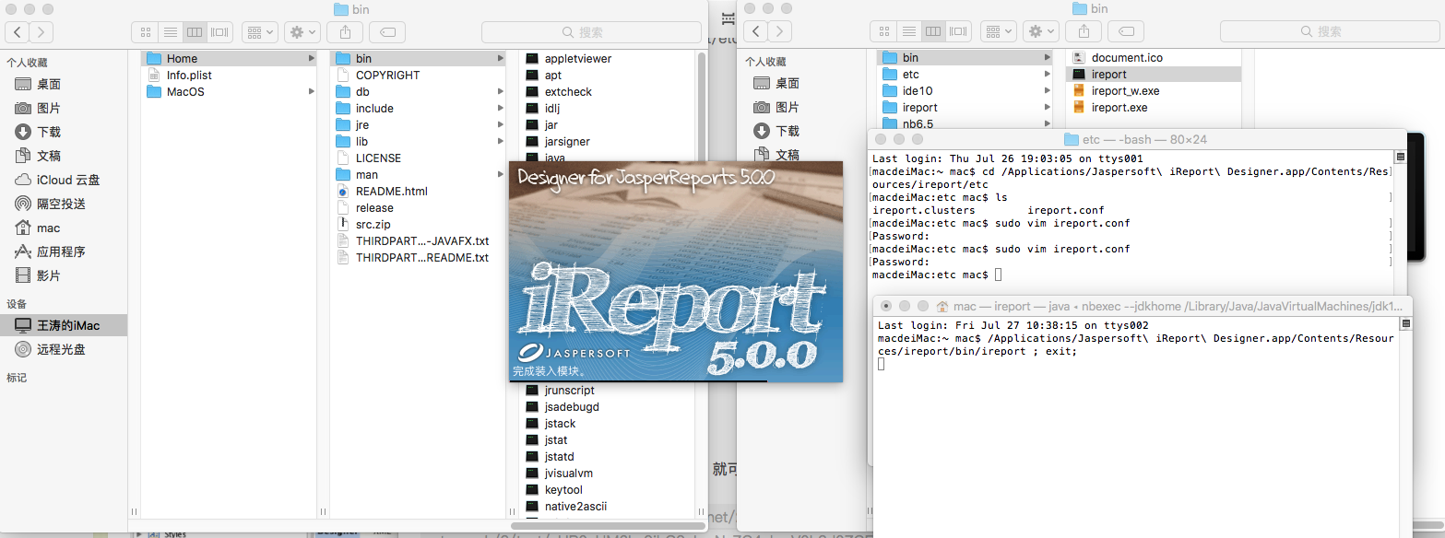Screen dimensions: 1445x538
Task: Expand Home folder arrow in first column
Action: pos(312,58)
